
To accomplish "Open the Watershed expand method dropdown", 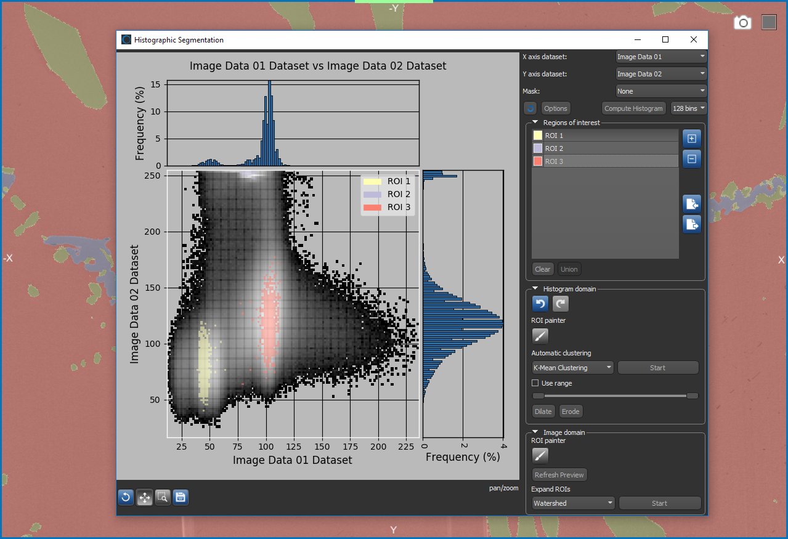I will tap(573, 503).
